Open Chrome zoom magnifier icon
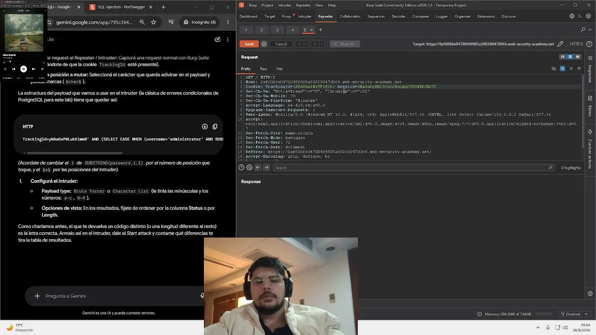 tap(142, 22)
